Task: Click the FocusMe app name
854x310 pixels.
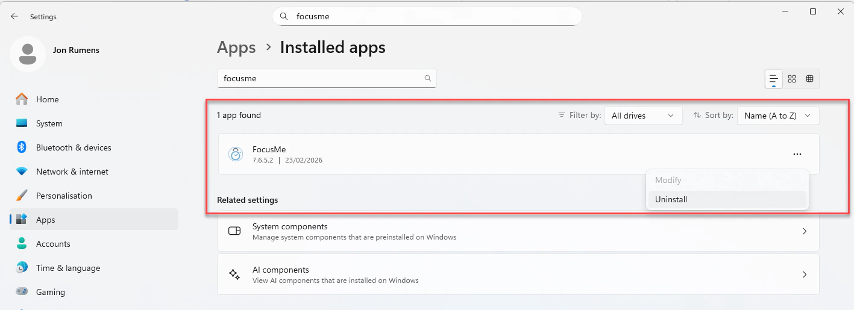Action: (269, 149)
